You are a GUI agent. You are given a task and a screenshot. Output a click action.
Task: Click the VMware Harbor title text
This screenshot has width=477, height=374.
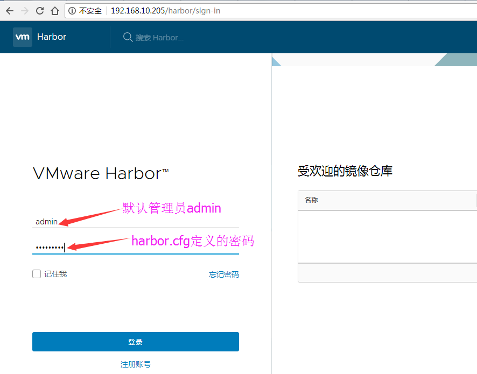[101, 174]
